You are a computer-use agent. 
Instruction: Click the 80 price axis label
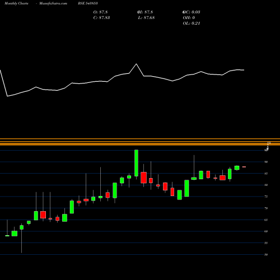(x=266, y=185)
